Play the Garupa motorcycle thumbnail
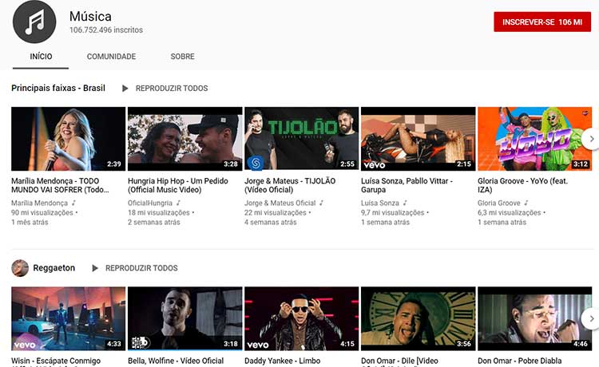The height and width of the screenshot is (367, 599). pos(419,139)
